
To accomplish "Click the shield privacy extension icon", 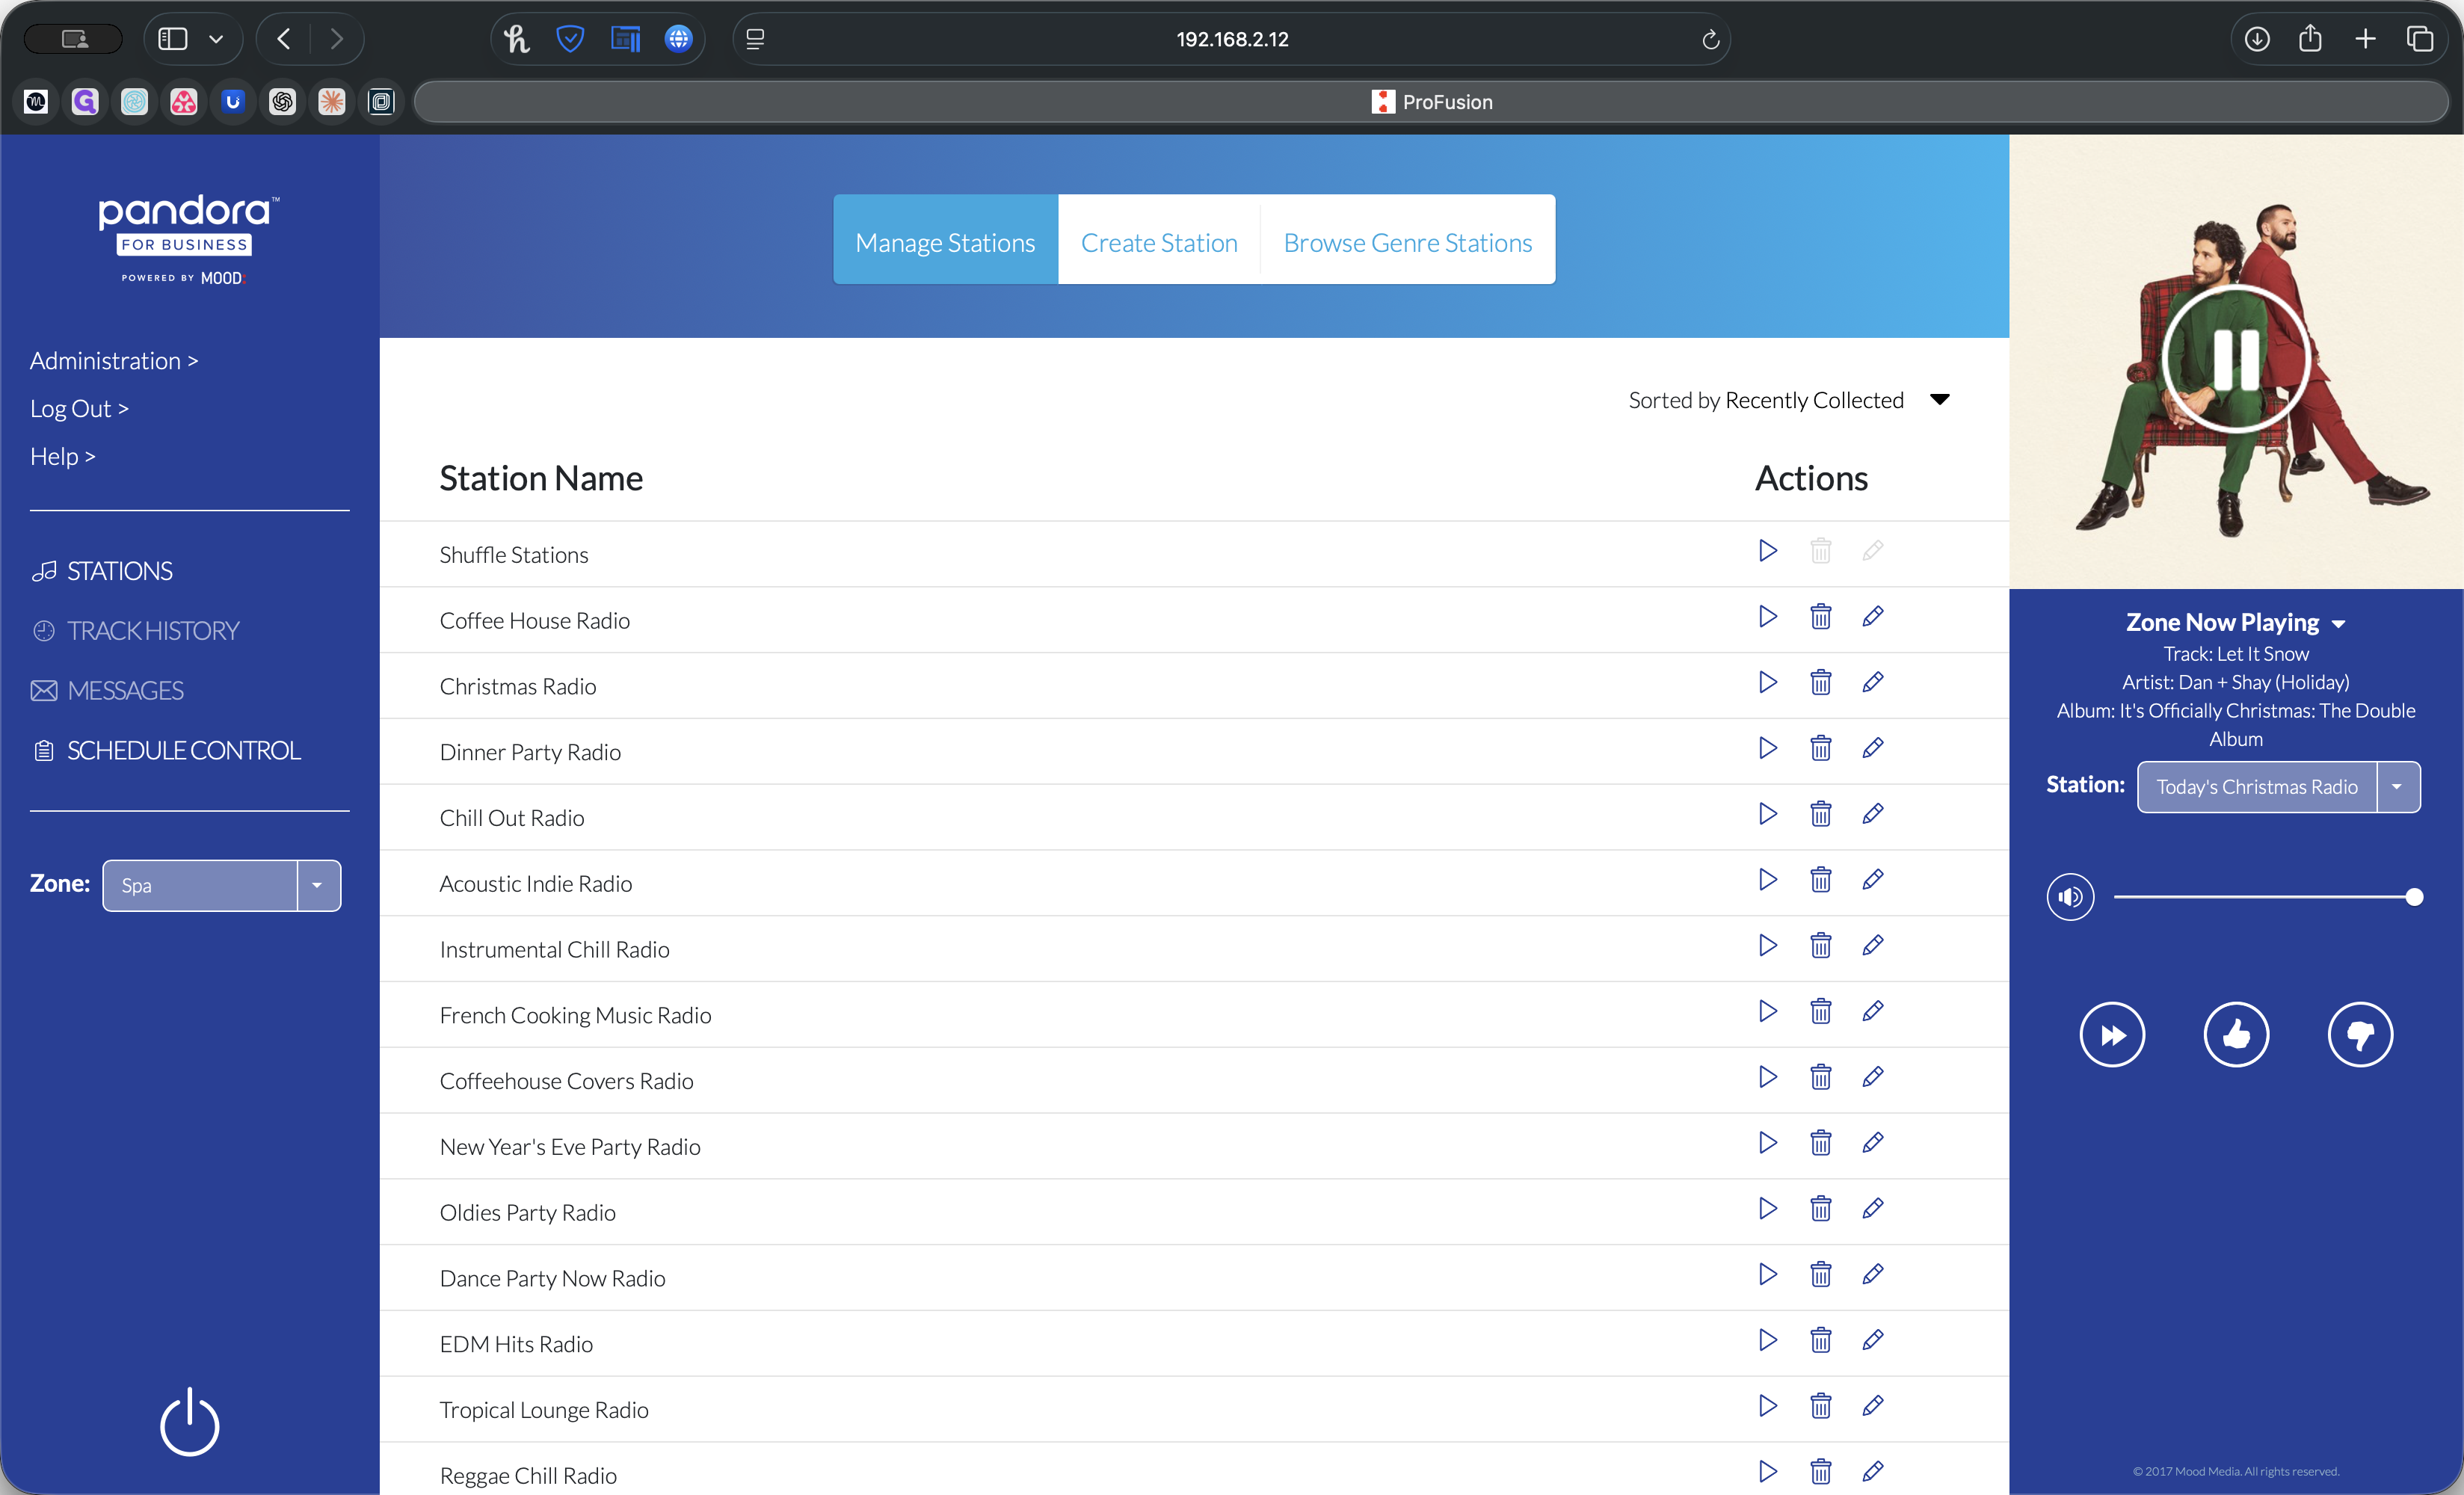I will [x=570, y=39].
